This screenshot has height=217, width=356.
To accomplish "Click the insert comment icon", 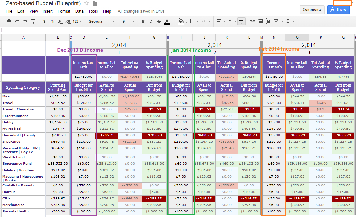I will pyautogui.click(x=261, y=21).
